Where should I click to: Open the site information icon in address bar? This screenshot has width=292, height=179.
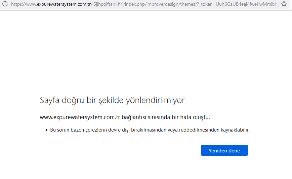[5, 4]
